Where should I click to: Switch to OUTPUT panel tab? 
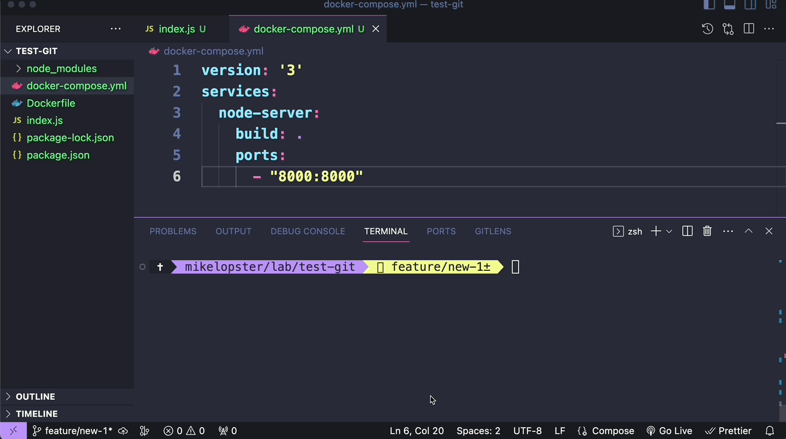click(233, 232)
